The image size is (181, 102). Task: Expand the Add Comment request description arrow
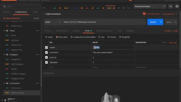[x=45, y=14]
